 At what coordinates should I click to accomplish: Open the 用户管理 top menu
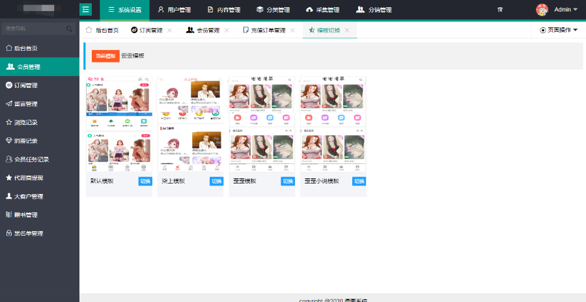click(x=174, y=10)
